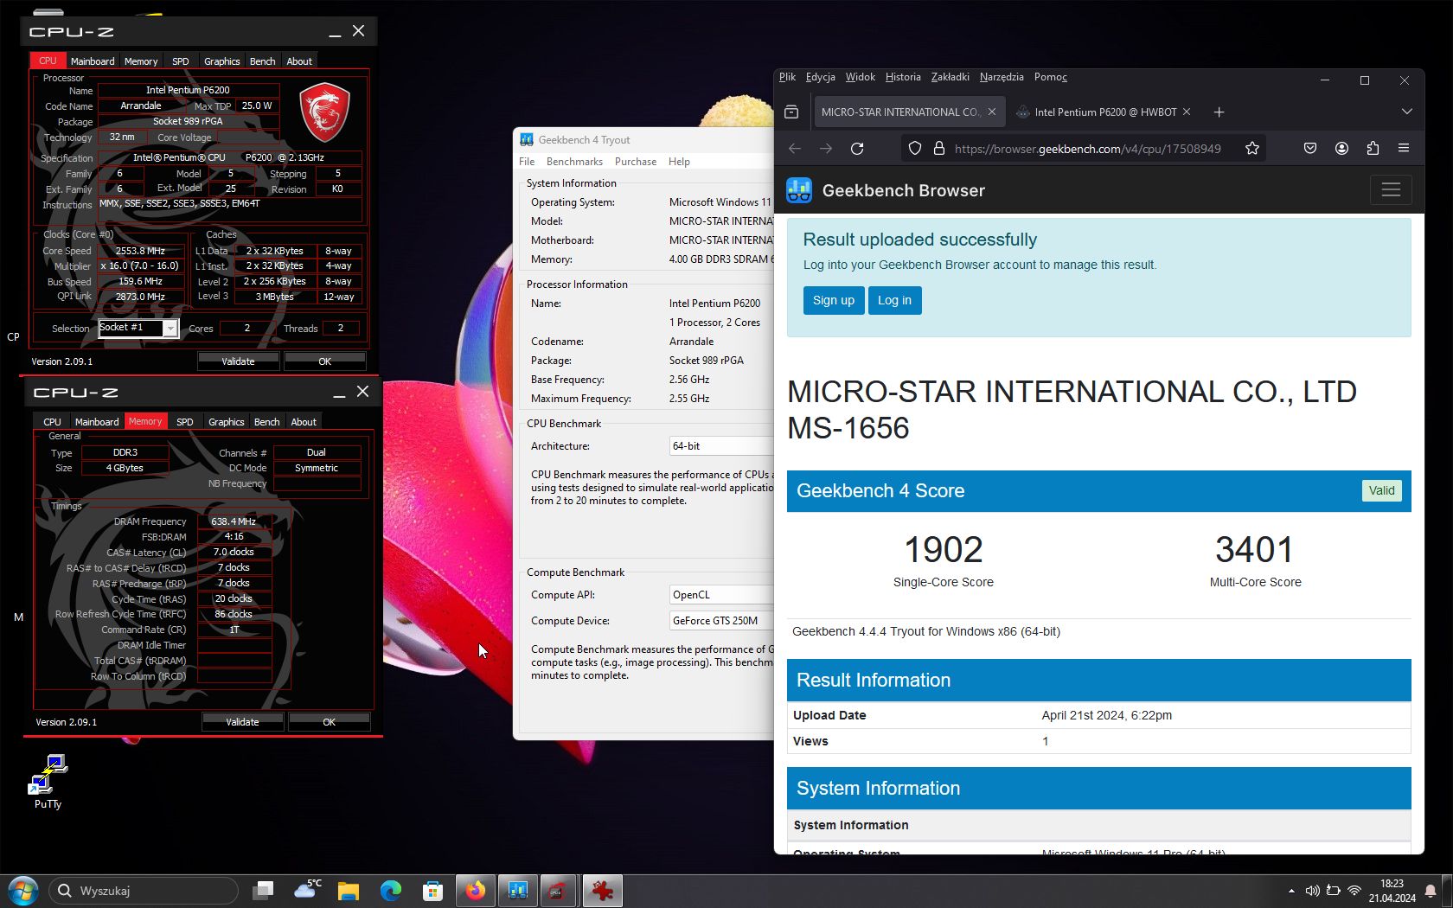Open the weather widget showing 5°C

click(x=307, y=890)
